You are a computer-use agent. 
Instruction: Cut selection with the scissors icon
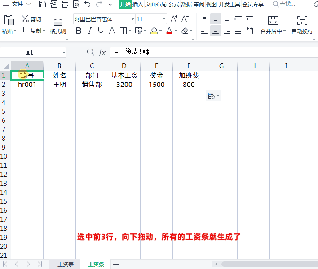click(25, 19)
